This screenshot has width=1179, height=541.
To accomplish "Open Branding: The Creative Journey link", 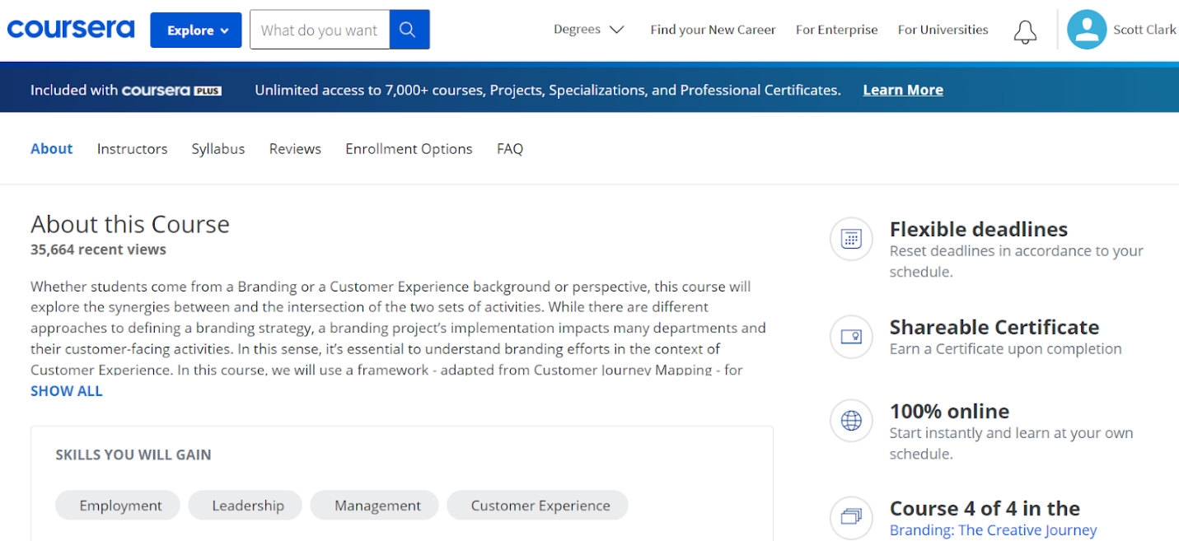I will [993, 530].
